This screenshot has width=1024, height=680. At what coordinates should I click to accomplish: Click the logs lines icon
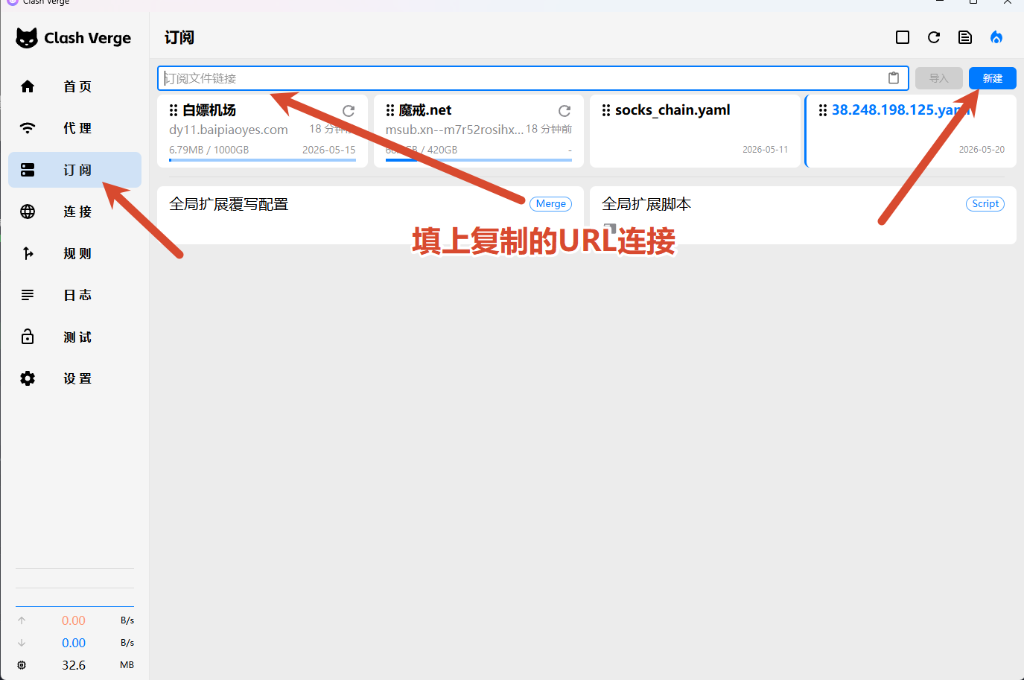click(x=28, y=295)
